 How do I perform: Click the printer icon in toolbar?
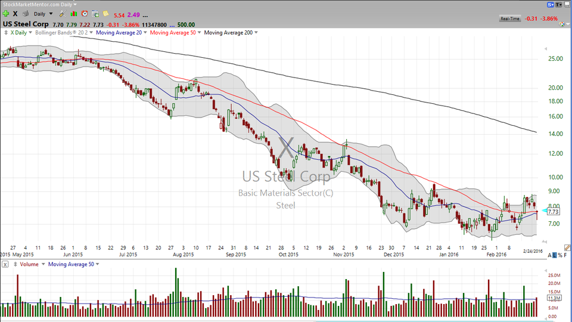tap(26, 14)
